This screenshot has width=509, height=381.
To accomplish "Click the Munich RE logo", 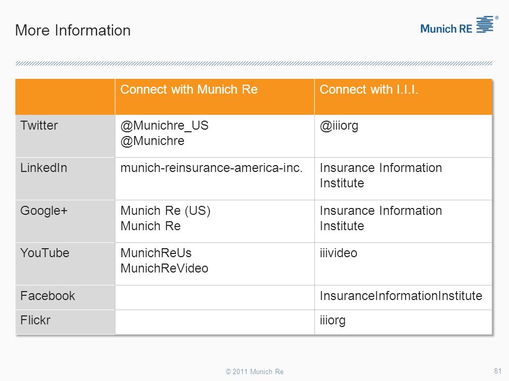I will (x=459, y=25).
